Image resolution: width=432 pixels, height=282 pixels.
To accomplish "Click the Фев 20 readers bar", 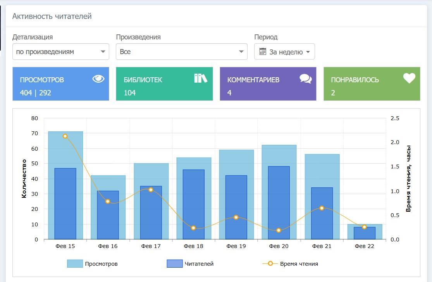I will [x=279, y=203].
